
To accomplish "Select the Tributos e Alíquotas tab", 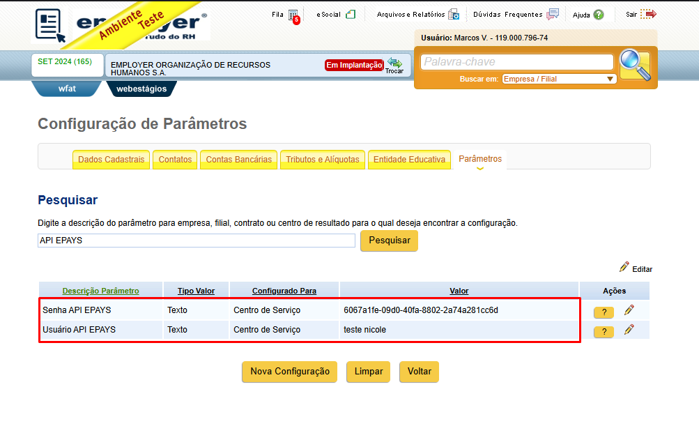I will (x=322, y=160).
